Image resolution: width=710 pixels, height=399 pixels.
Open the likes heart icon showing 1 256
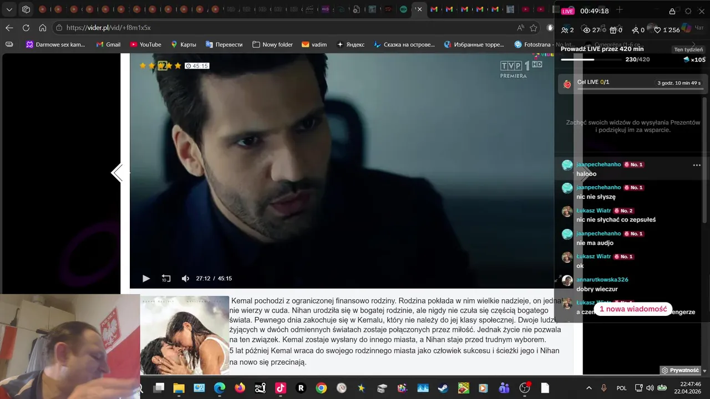667,30
